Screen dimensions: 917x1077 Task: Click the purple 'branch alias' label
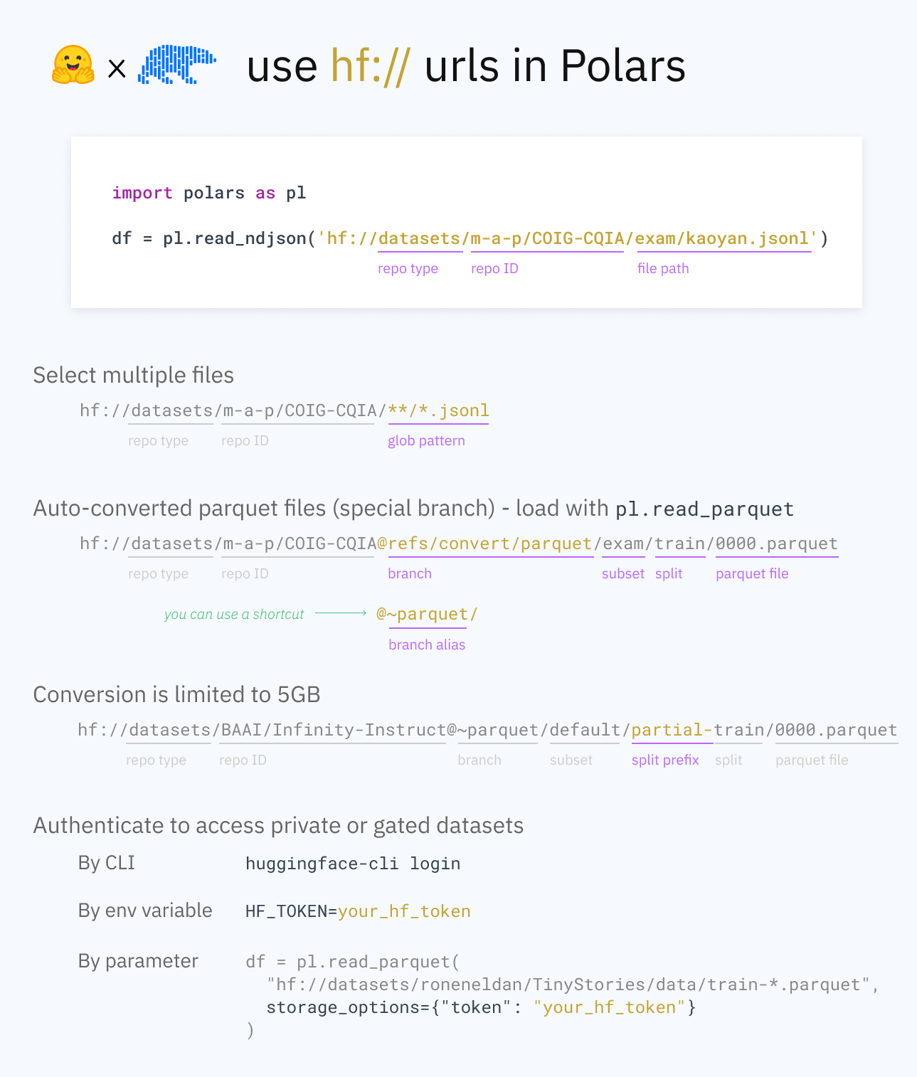(427, 644)
